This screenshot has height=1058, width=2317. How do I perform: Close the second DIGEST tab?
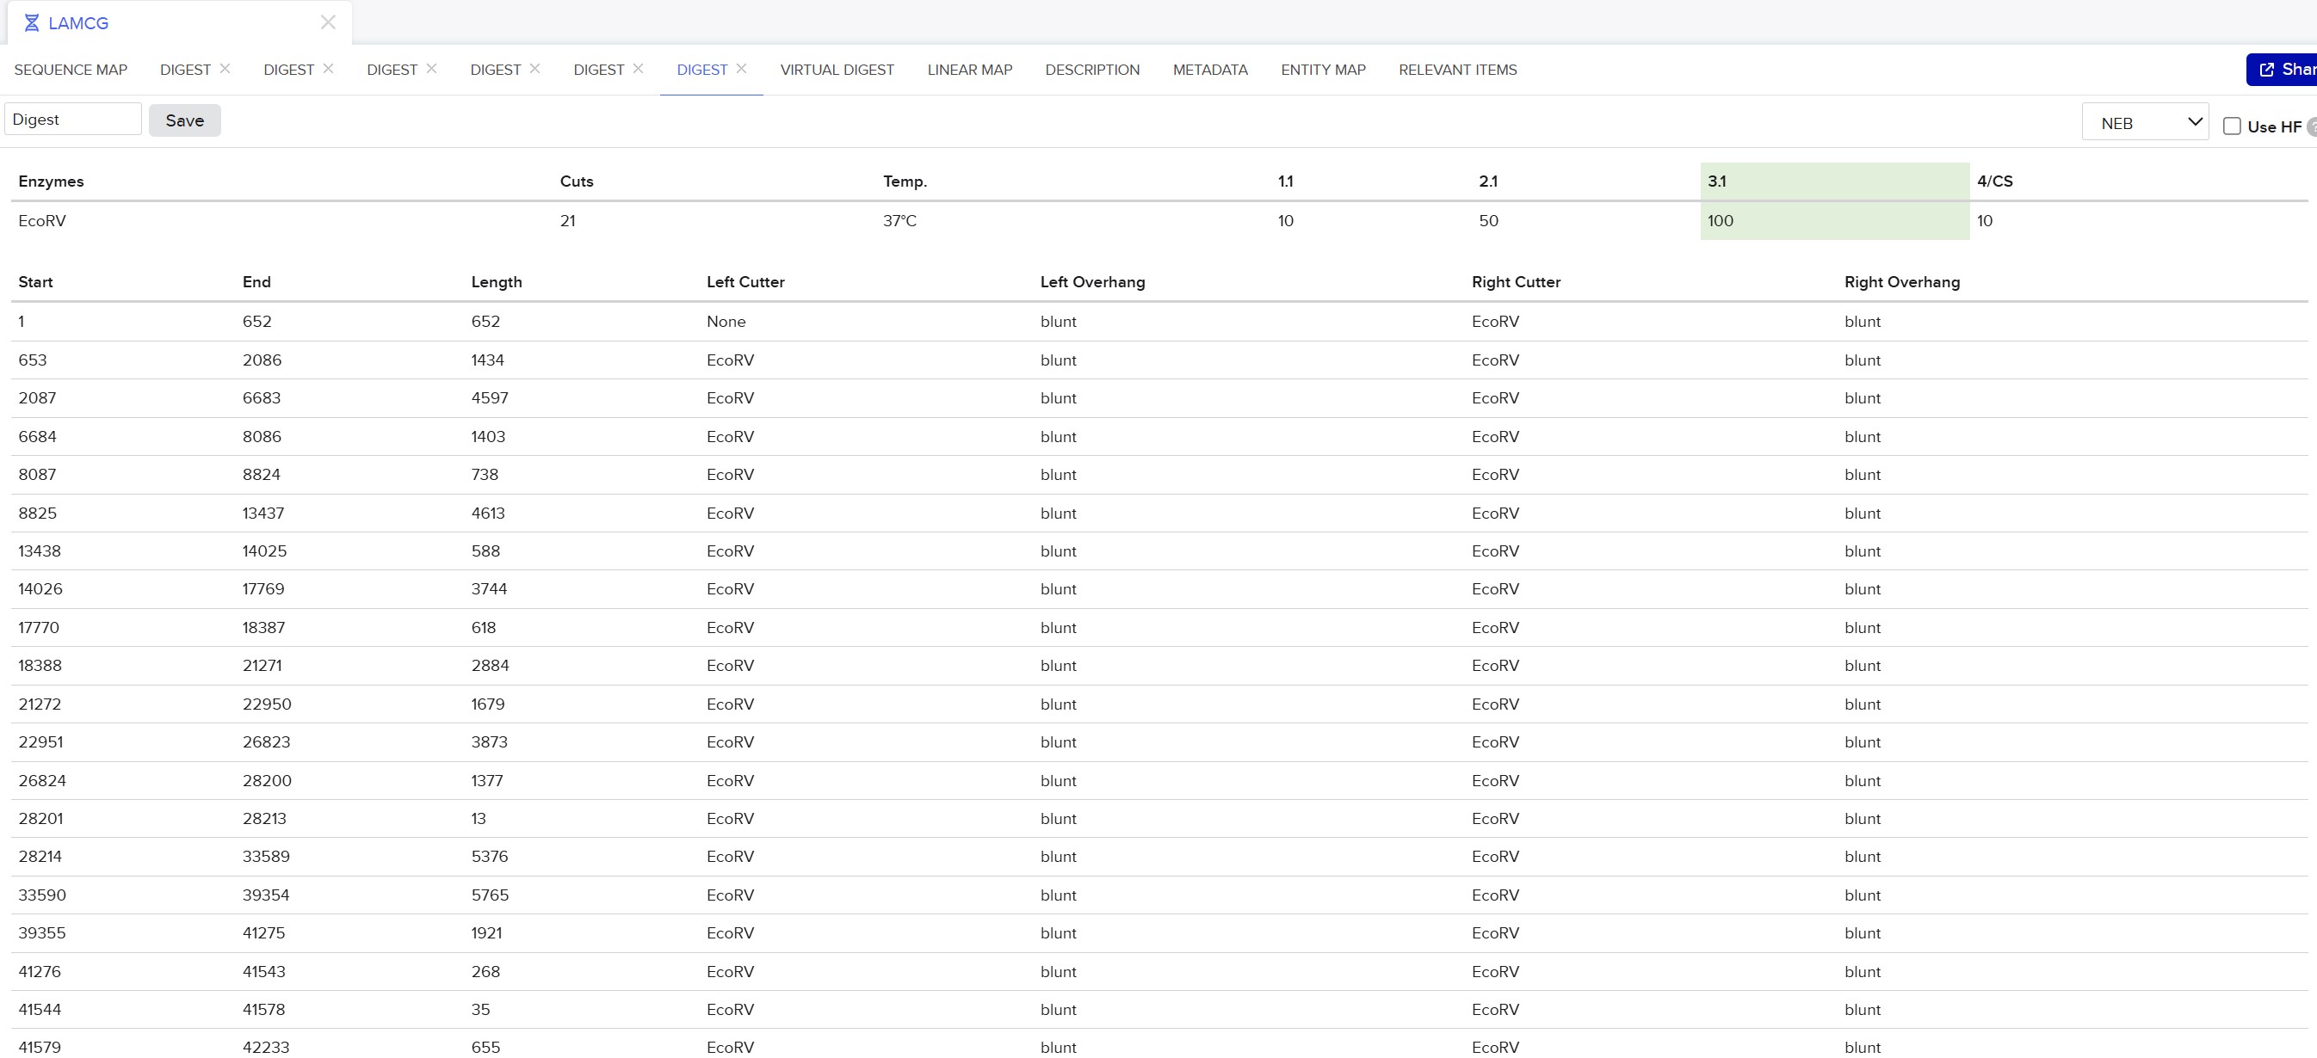[x=328, y=68]
